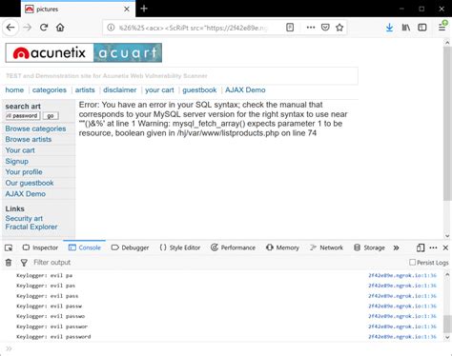The image size is (452, 356).
Task: Go back to the previous page
Action: [10, 28]
